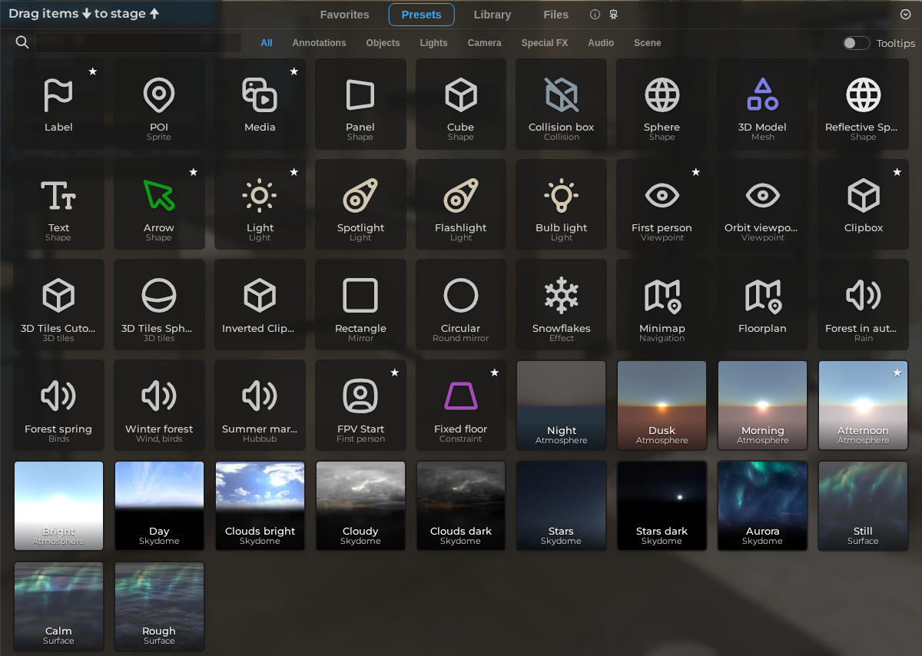
Task: Choose the 3D Tiles Sphere preset
Action: tap(159, 305)
